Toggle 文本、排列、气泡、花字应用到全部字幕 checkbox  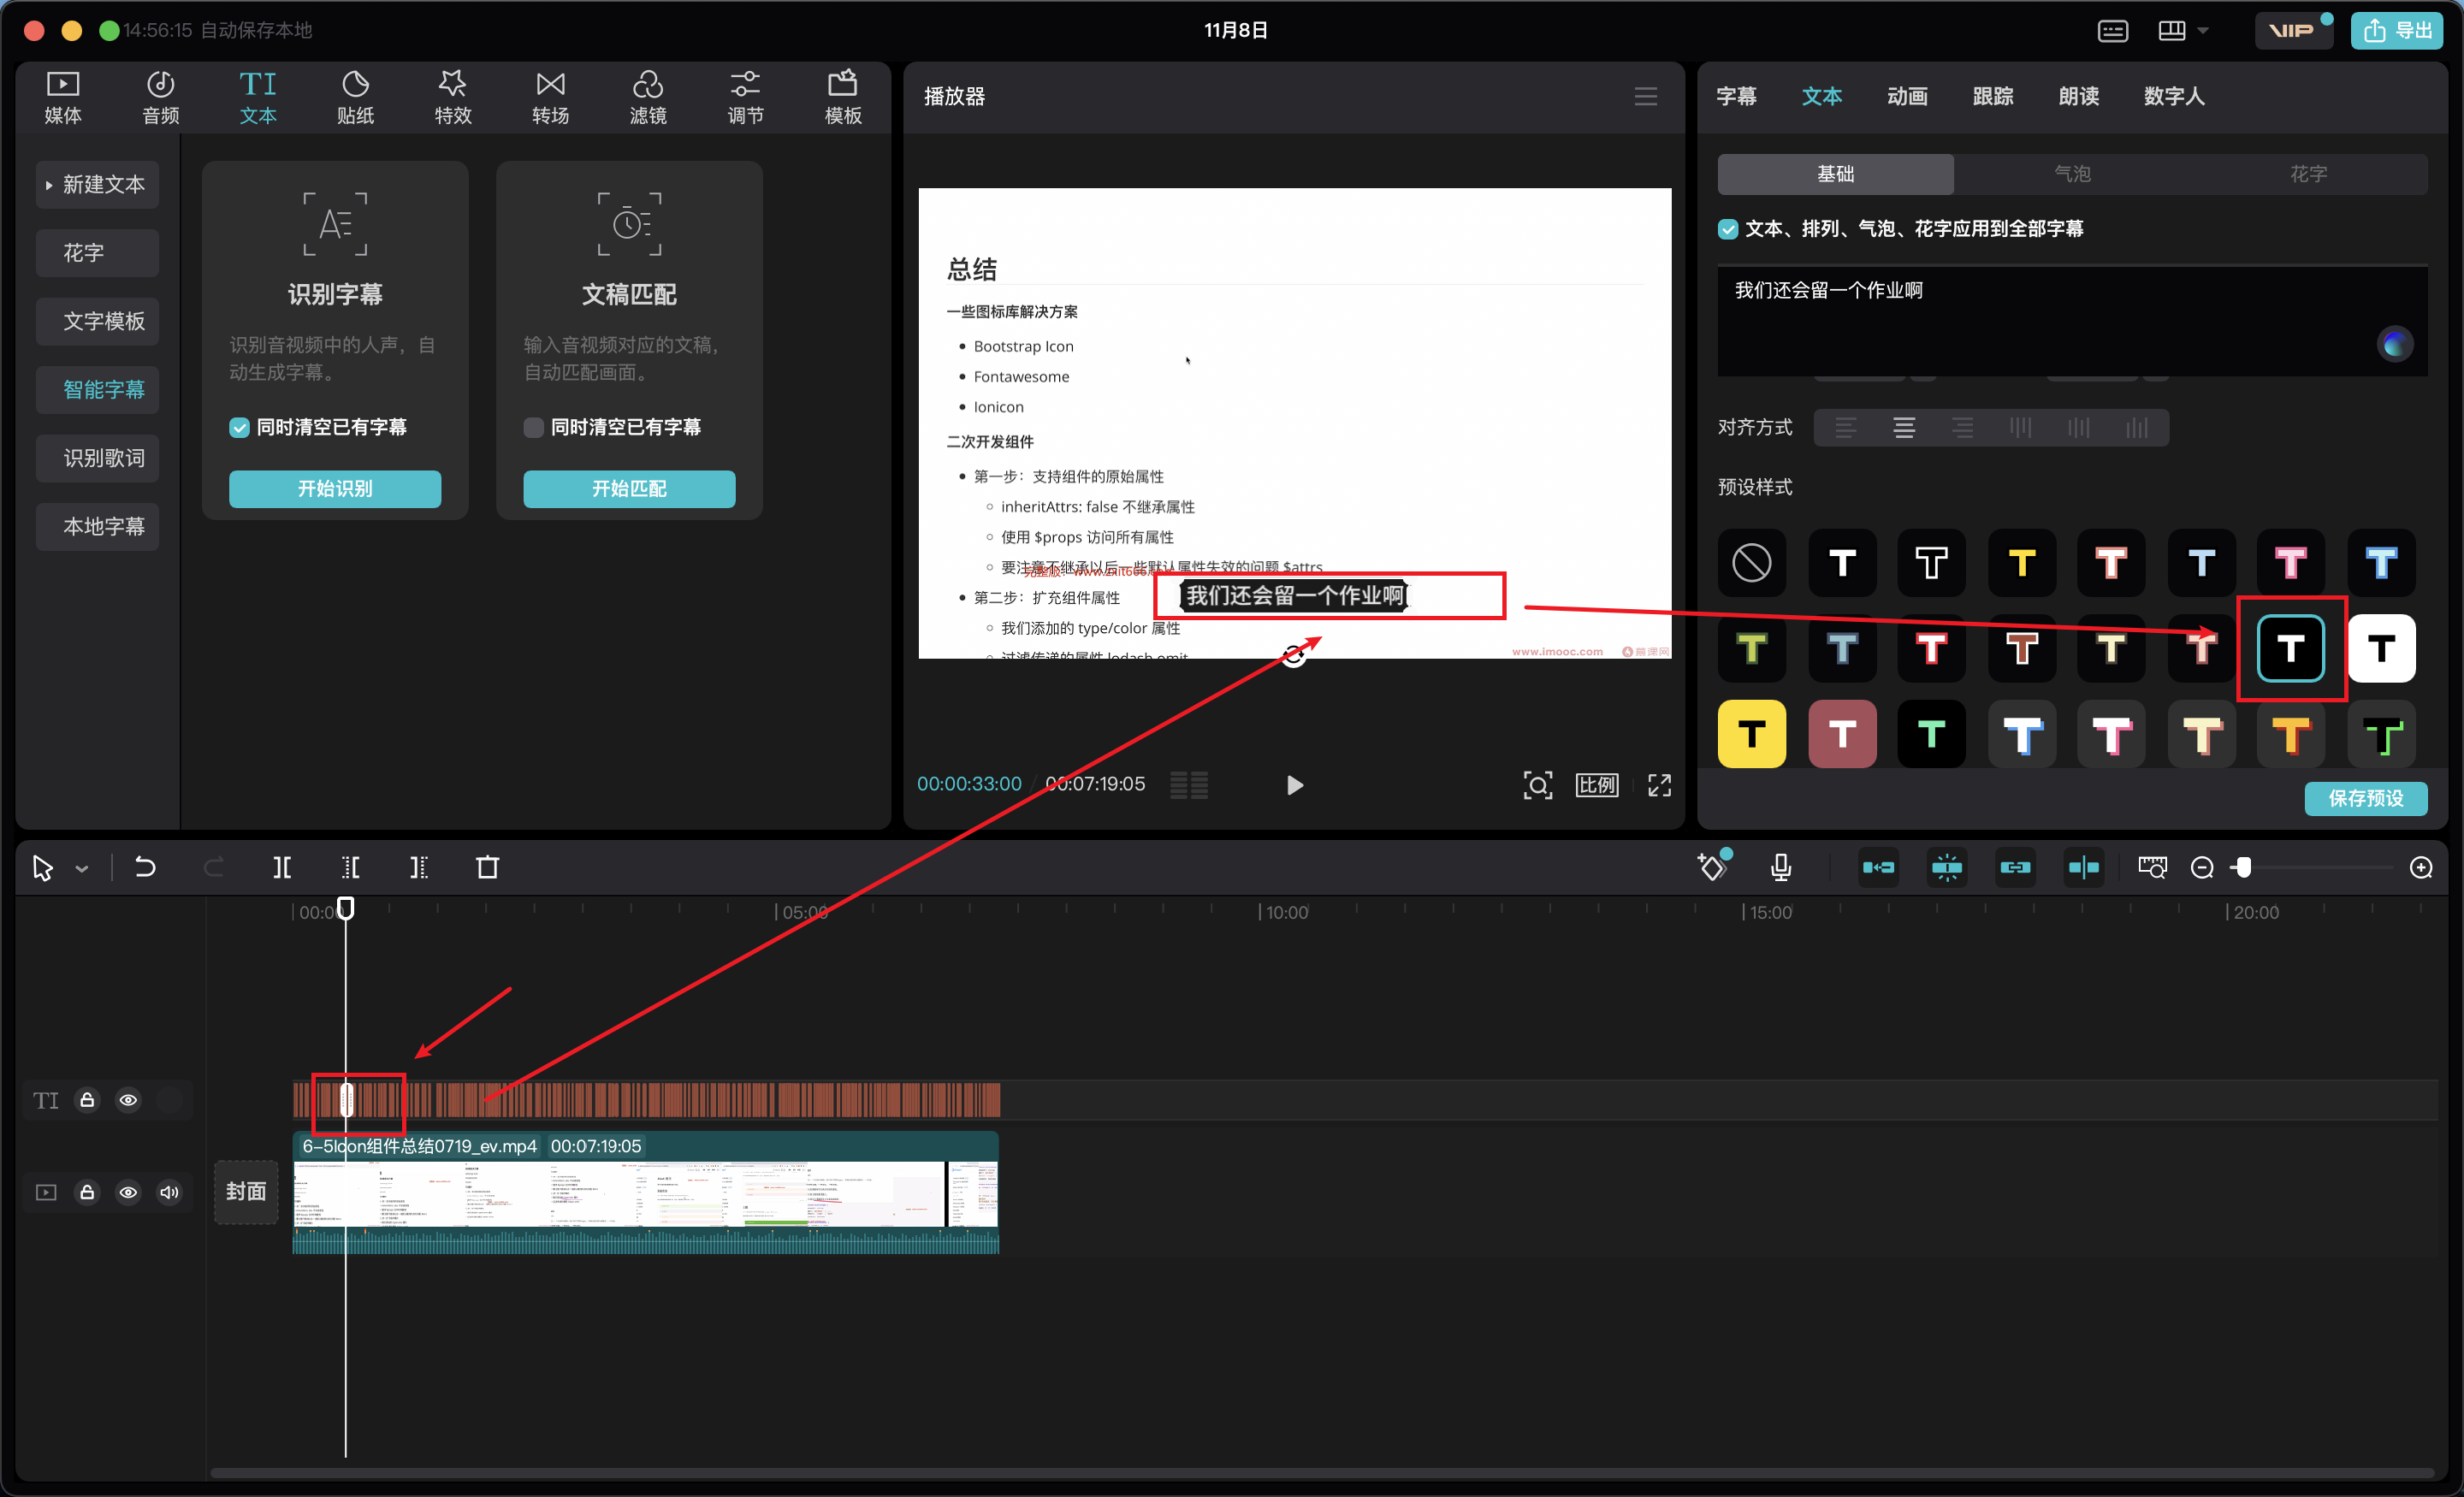1728,229
